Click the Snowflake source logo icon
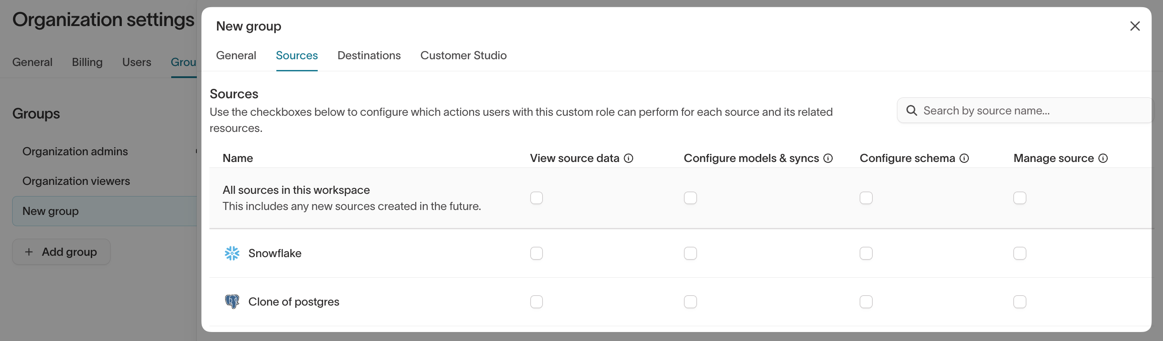 click(x=232, y=254)
